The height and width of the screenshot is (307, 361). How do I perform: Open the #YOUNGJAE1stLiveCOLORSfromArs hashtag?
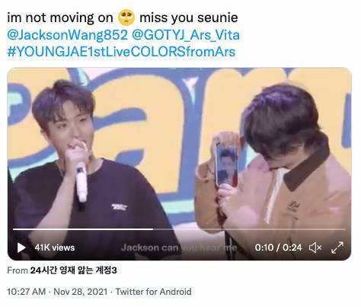[x=121, y=52]
